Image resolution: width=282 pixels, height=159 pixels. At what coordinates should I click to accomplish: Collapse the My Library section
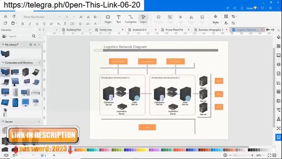[3, 45]
